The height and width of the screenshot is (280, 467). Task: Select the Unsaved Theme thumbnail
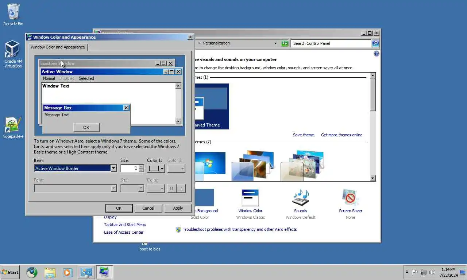[x=212, y=106]
